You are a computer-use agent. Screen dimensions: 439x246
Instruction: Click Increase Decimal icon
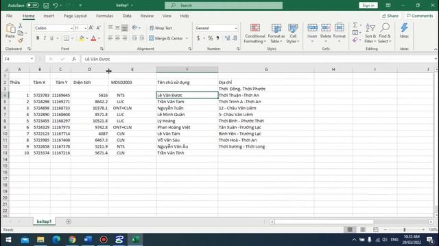click(227, 38)
